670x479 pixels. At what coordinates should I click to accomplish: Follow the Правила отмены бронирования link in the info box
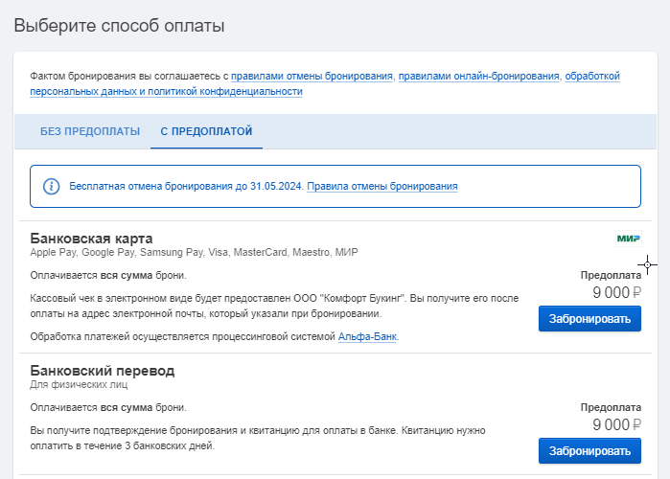tap(382, 186)
